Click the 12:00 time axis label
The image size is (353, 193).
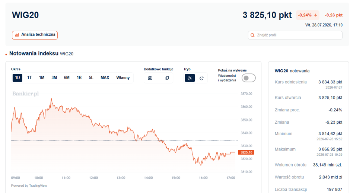(93, 178)
